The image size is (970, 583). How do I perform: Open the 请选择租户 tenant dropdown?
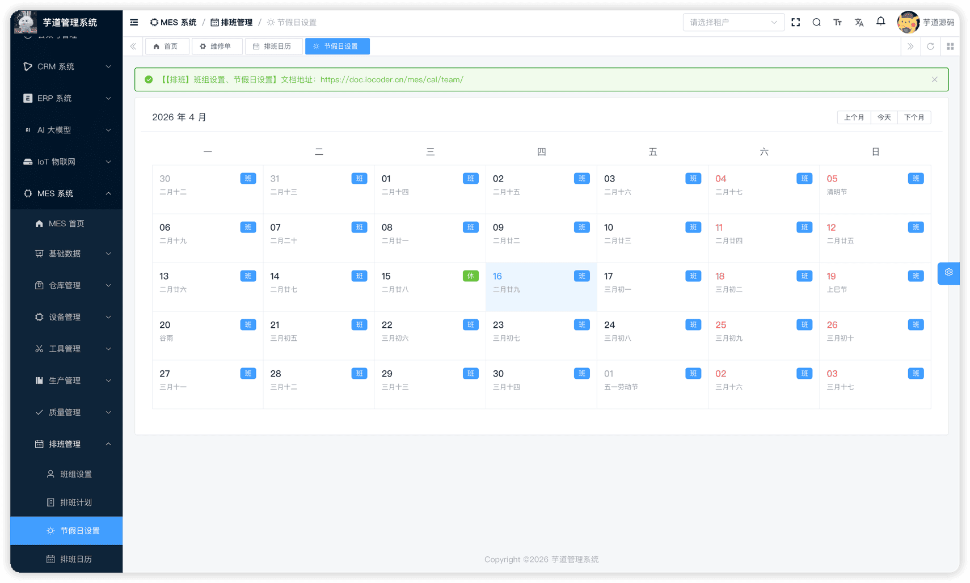click(x=733, y=22)
